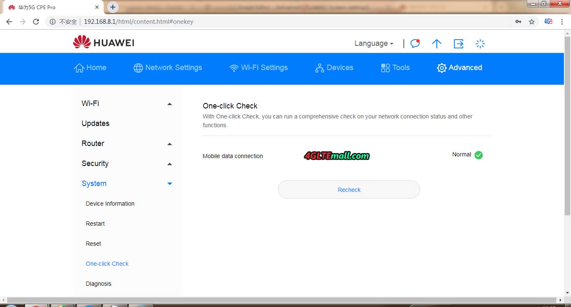Open Device Information in sidebar
This screenshot has height=307, width=571.
pyautogui.click(x=110, y=204)
